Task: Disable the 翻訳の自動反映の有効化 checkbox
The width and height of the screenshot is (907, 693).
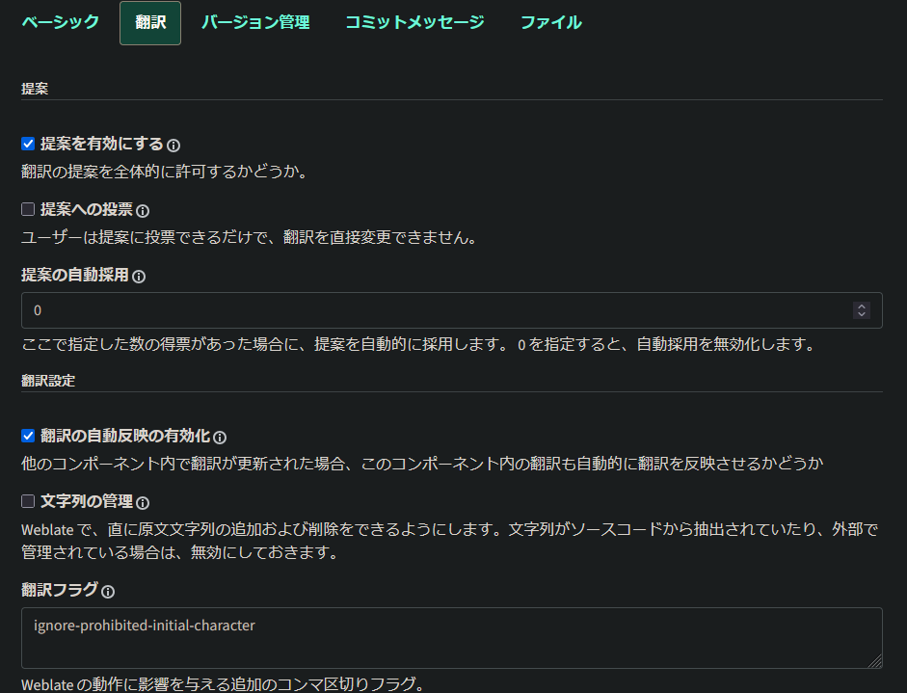Action: (x=28, y=436)
